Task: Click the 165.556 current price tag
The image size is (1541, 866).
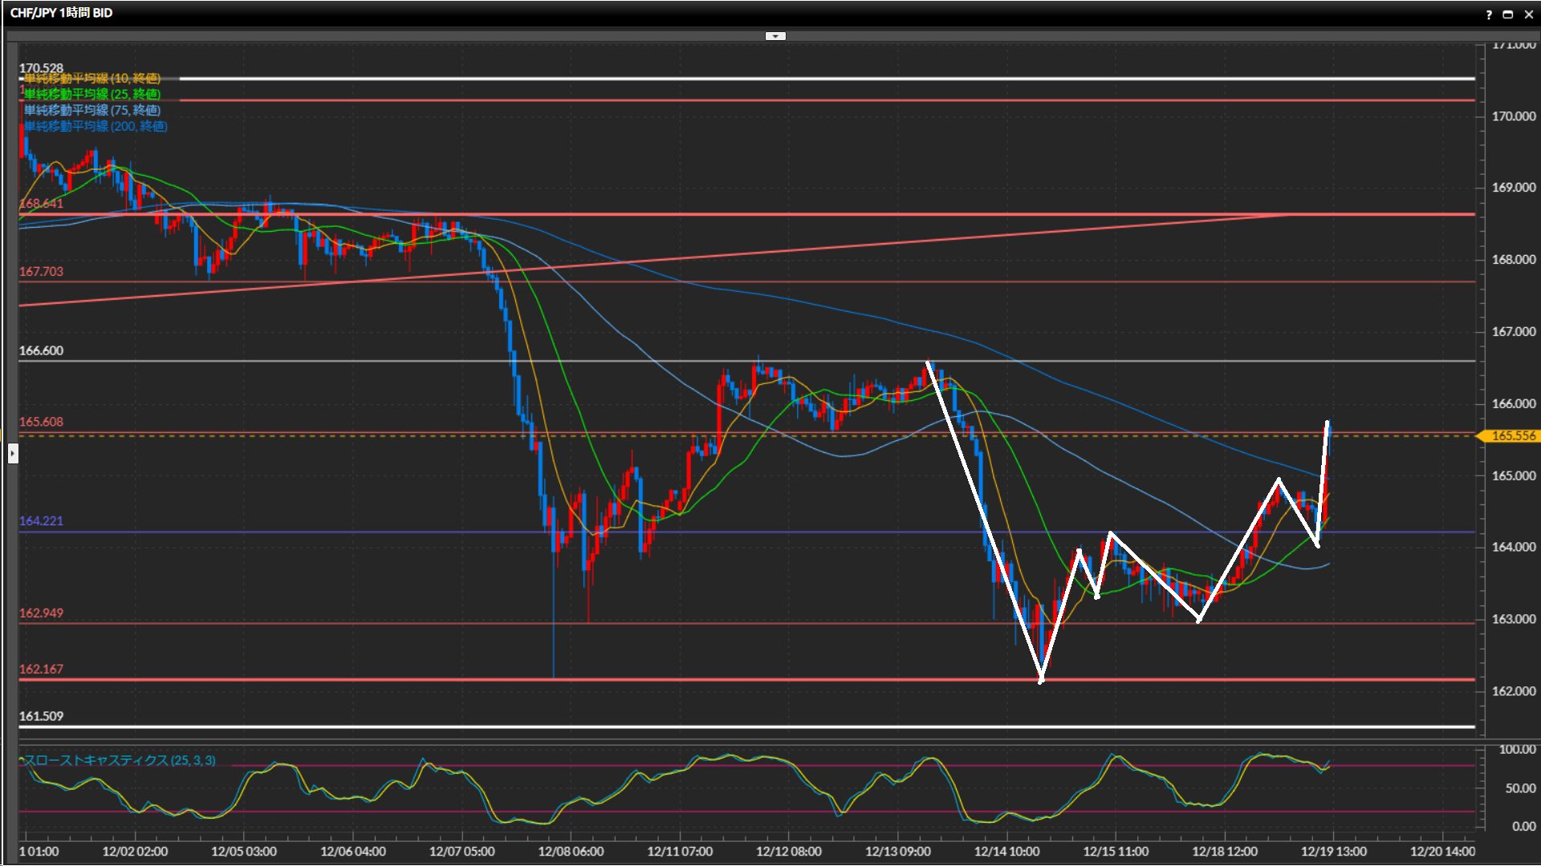Action: 1512,436
